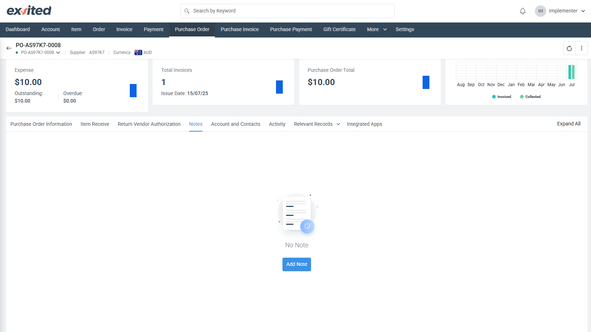Click the Overdue $0.00 amount

[70, 101]
